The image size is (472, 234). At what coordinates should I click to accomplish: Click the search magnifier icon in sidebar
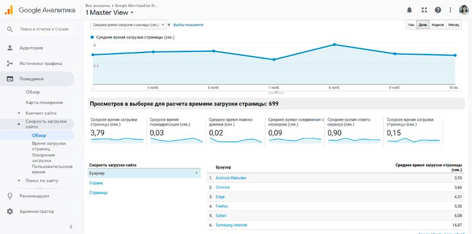(x=10, y=29)
